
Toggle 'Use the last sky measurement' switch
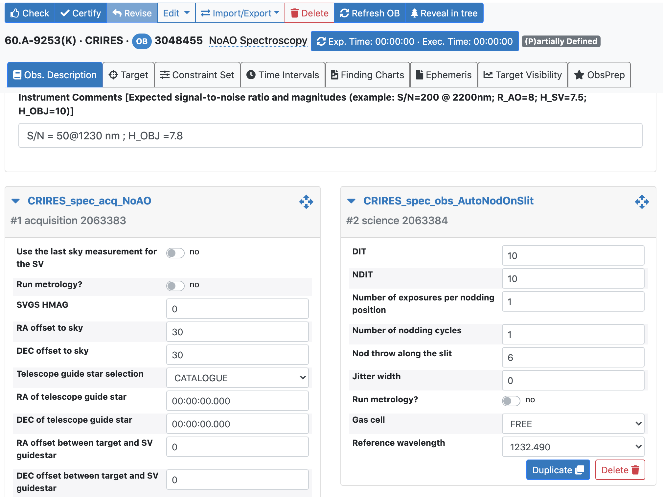pyautogui.click(x=175, y=253)
